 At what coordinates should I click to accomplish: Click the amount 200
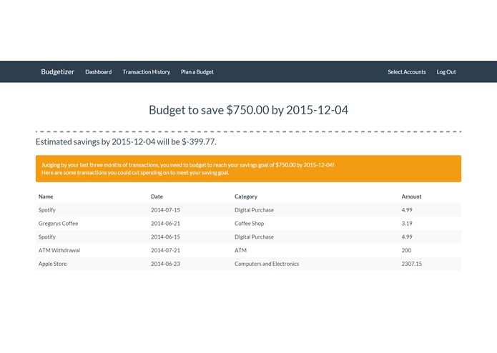(406, 250)
